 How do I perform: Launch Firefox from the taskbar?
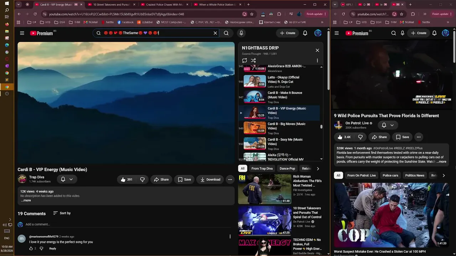pyautogui.click(x=7, y=24)
